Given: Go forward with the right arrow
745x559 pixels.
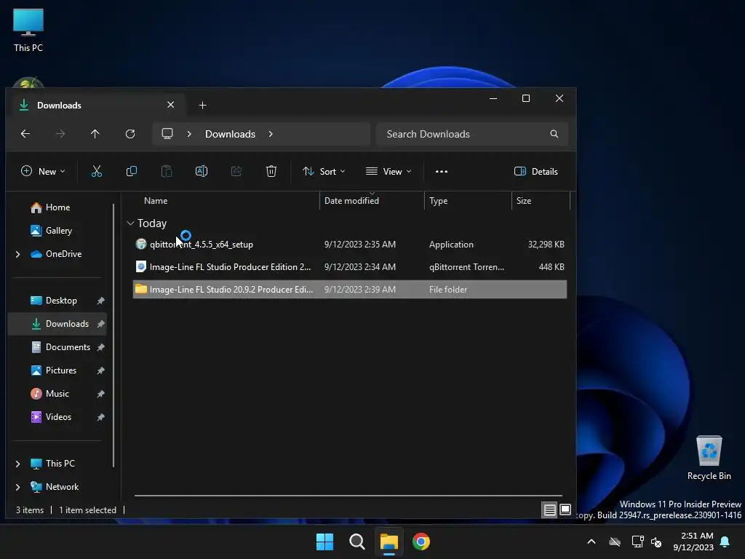Looking at the screenshot, I should tap(60, 134).
